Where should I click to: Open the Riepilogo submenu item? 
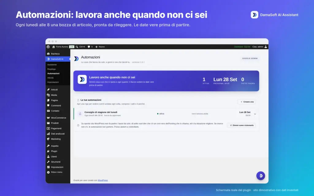[52, 69]
